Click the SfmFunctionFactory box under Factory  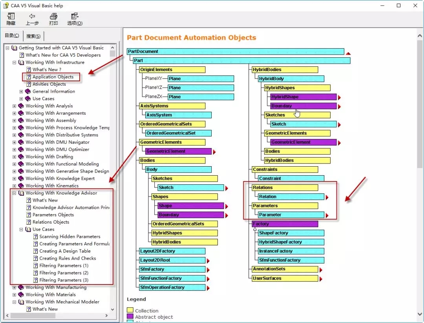coord(291,260)
